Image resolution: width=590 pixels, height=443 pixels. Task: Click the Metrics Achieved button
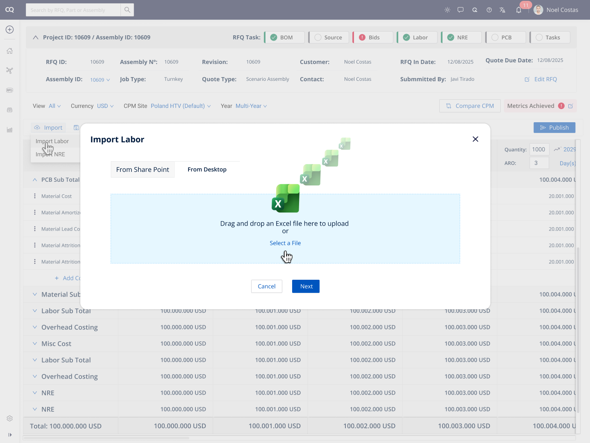pyautogui.click(x=540, y=106)
